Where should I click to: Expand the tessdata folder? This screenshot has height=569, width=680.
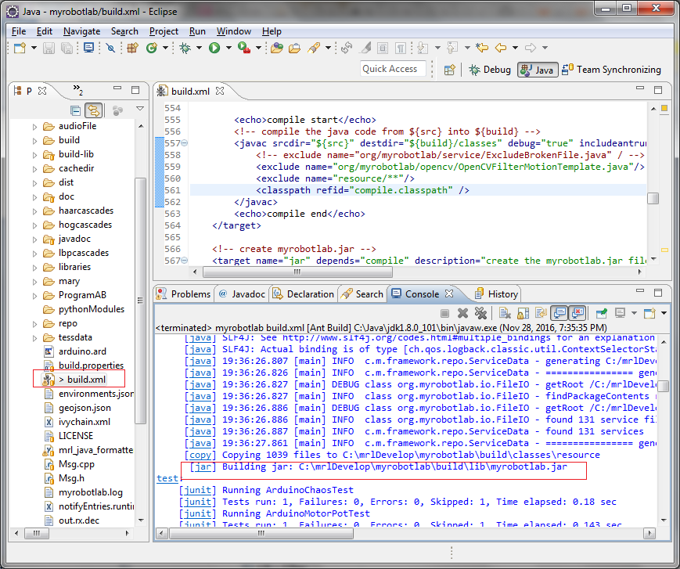click(x=34, y=338)
